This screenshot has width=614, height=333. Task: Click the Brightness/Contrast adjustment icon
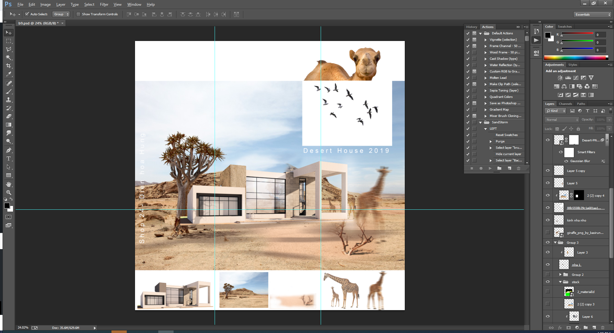click(x=560, y=78)
